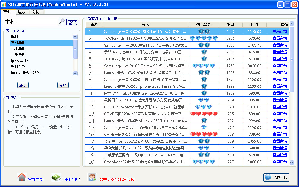Screen dimensions: 299x187
Task: Click the green book help icon
Action: tap(56, 177)
